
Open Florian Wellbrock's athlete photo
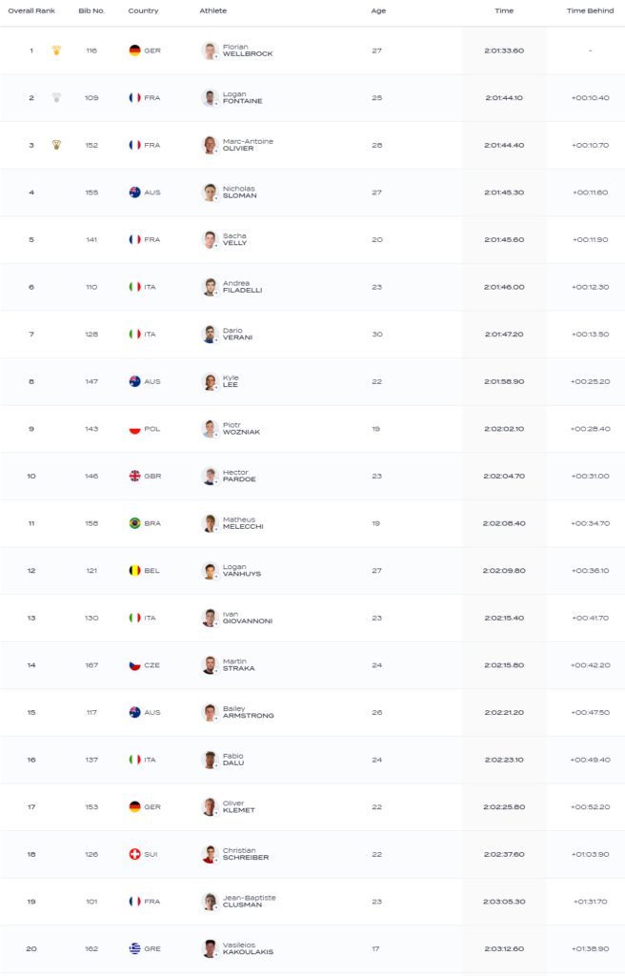210,51
